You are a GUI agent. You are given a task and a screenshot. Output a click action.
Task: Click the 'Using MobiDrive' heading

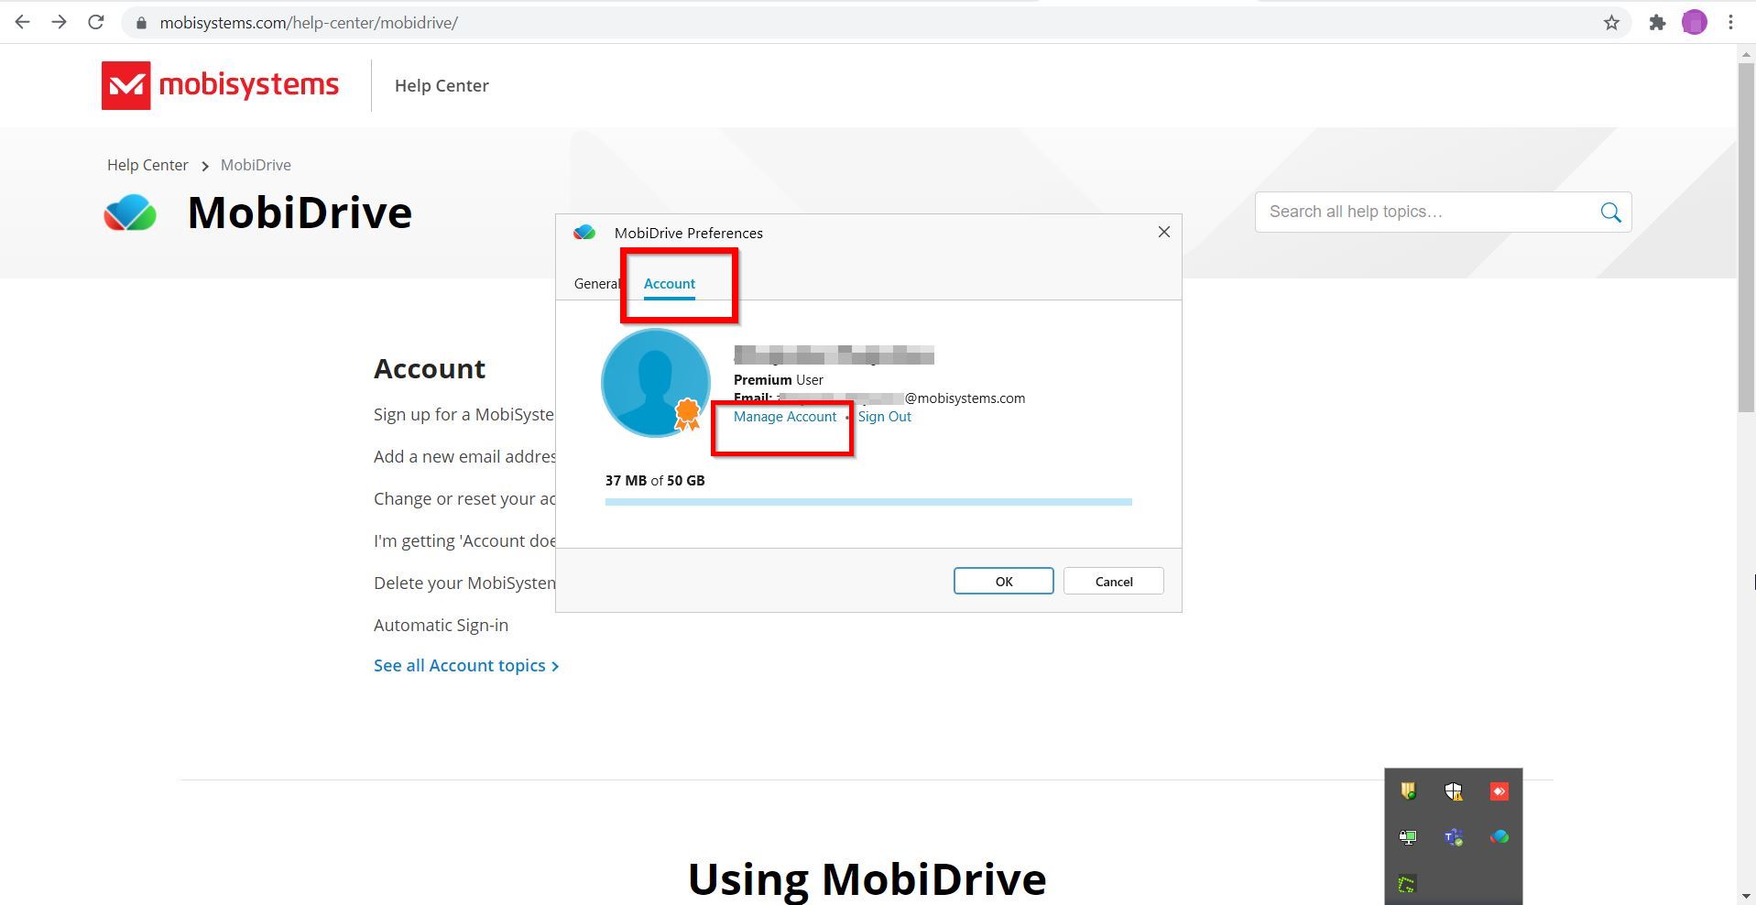867,879
